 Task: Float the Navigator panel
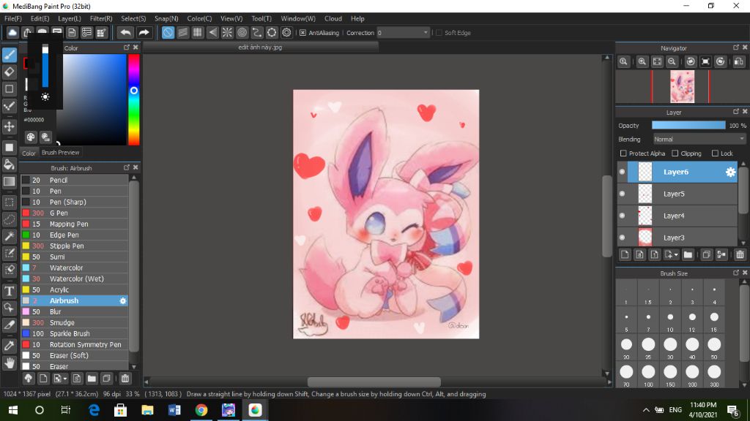735,48
